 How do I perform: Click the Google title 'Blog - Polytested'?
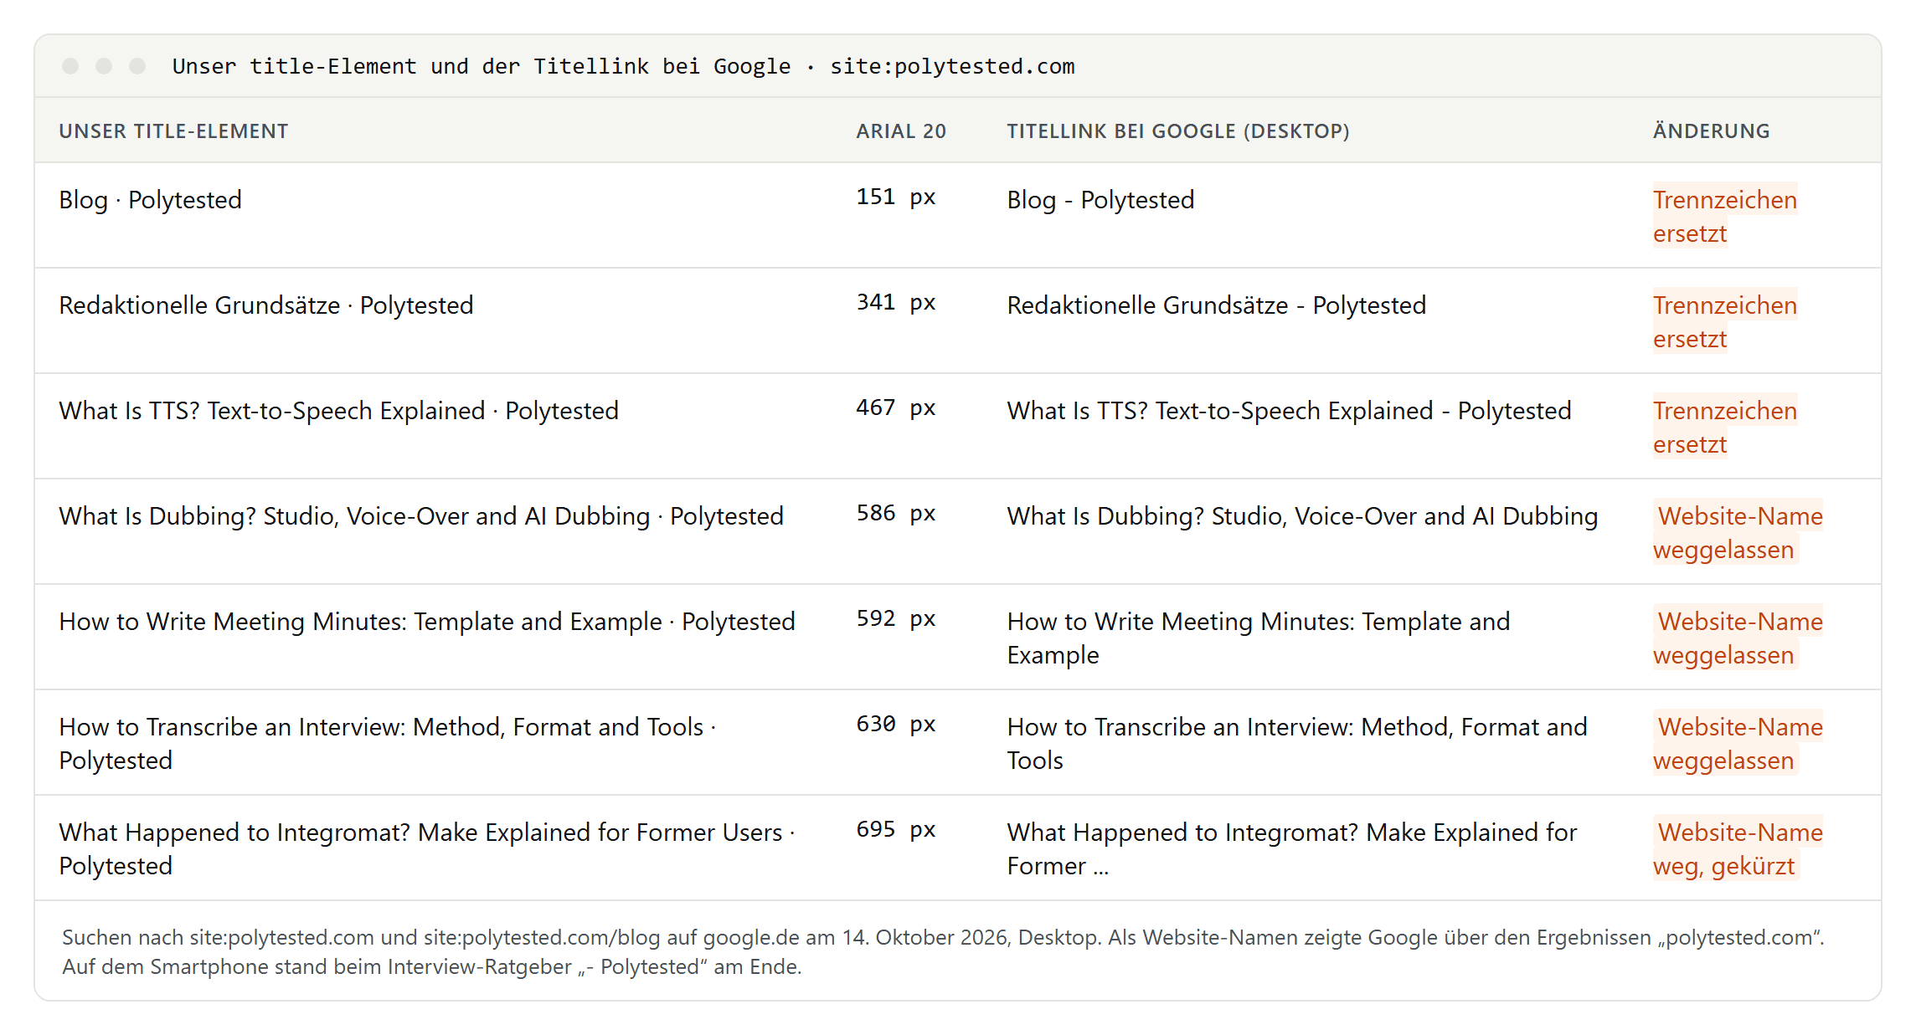[1100, 200]
